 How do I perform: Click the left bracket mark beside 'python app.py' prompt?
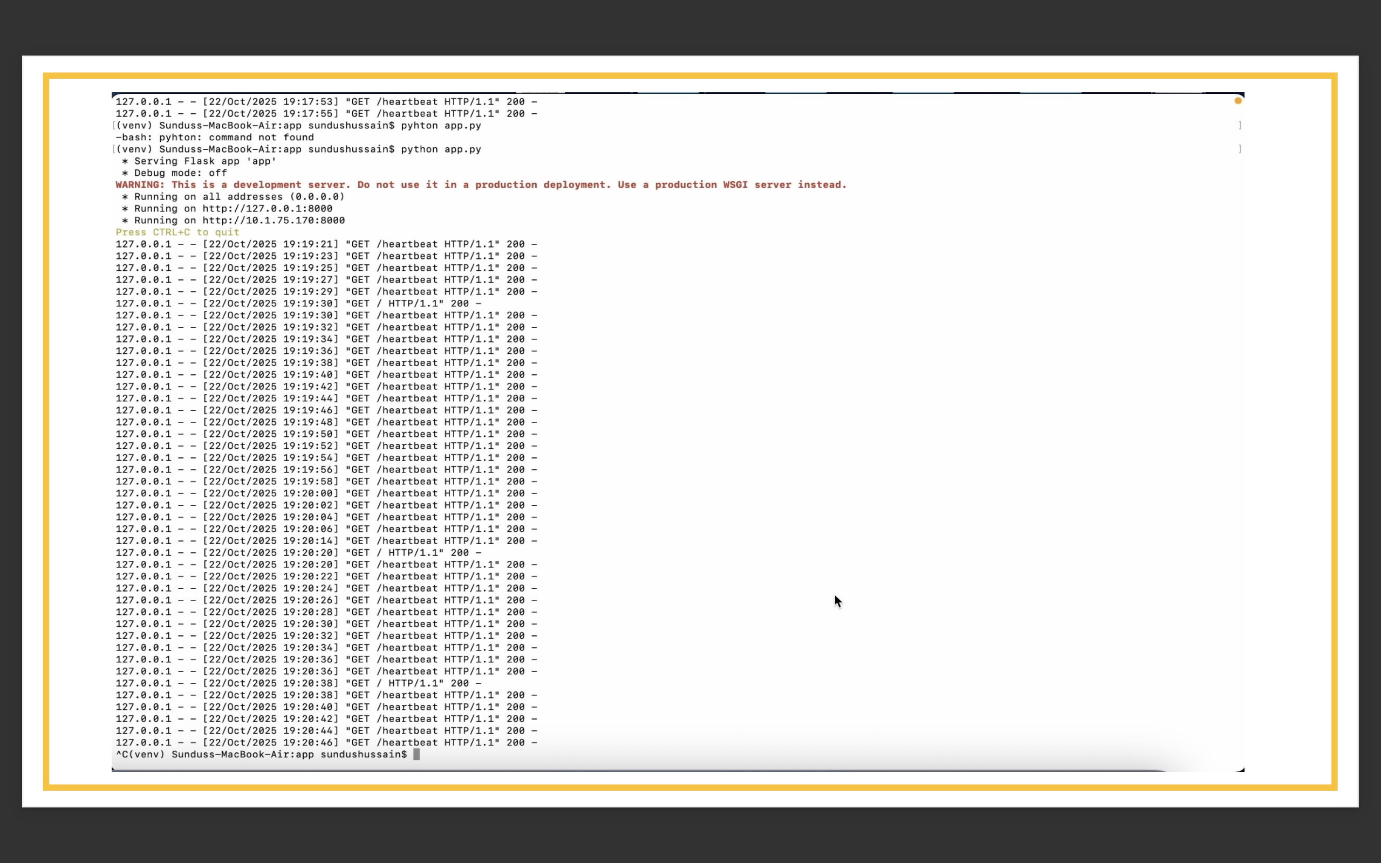coord(114,149)
